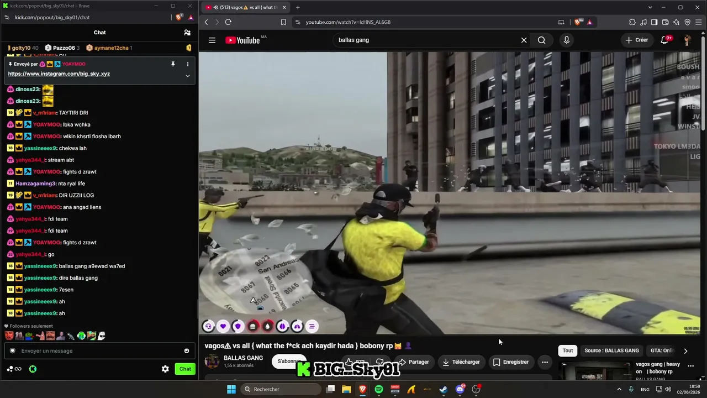Open Brave VPN shield icon
This screenshot has width=707, height=398.
pyautogui.click(x=687, y=22)
